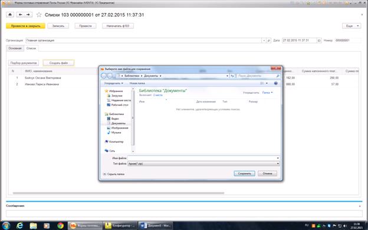Expand the Упорядочить menu in the dialog

[114, 83]
